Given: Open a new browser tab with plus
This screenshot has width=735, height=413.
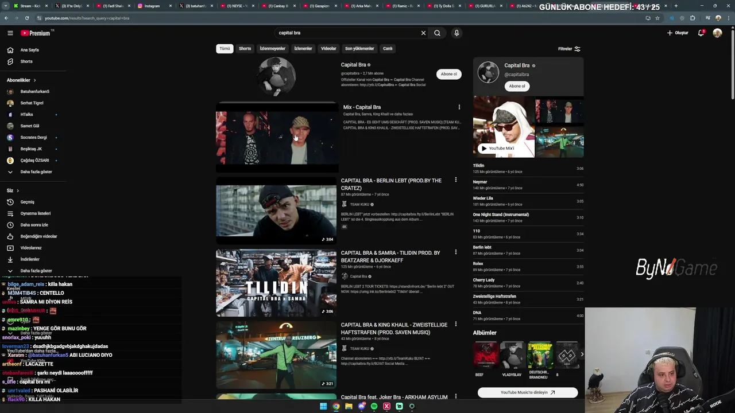Looking at the screenshot, I should coord(676,6).
